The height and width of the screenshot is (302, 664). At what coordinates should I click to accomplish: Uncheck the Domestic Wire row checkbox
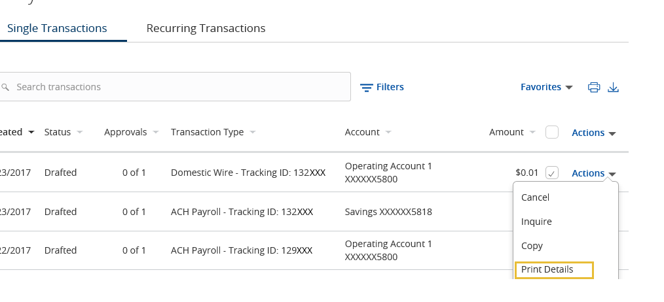click(552, 173)
